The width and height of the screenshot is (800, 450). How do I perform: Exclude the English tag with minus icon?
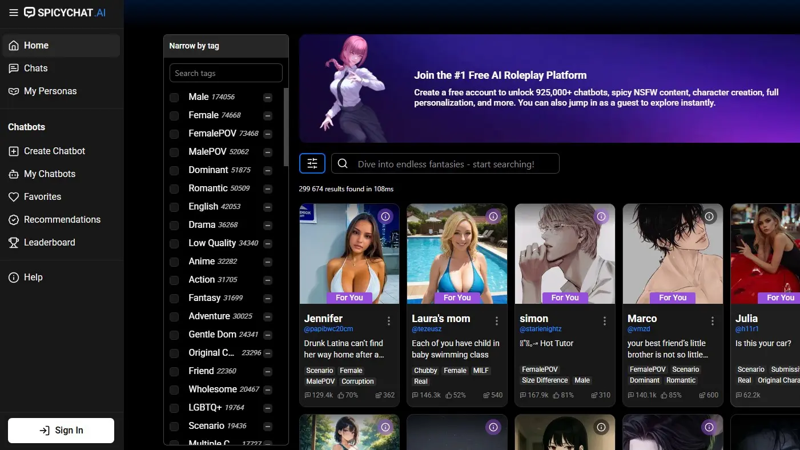coord(268,207)
